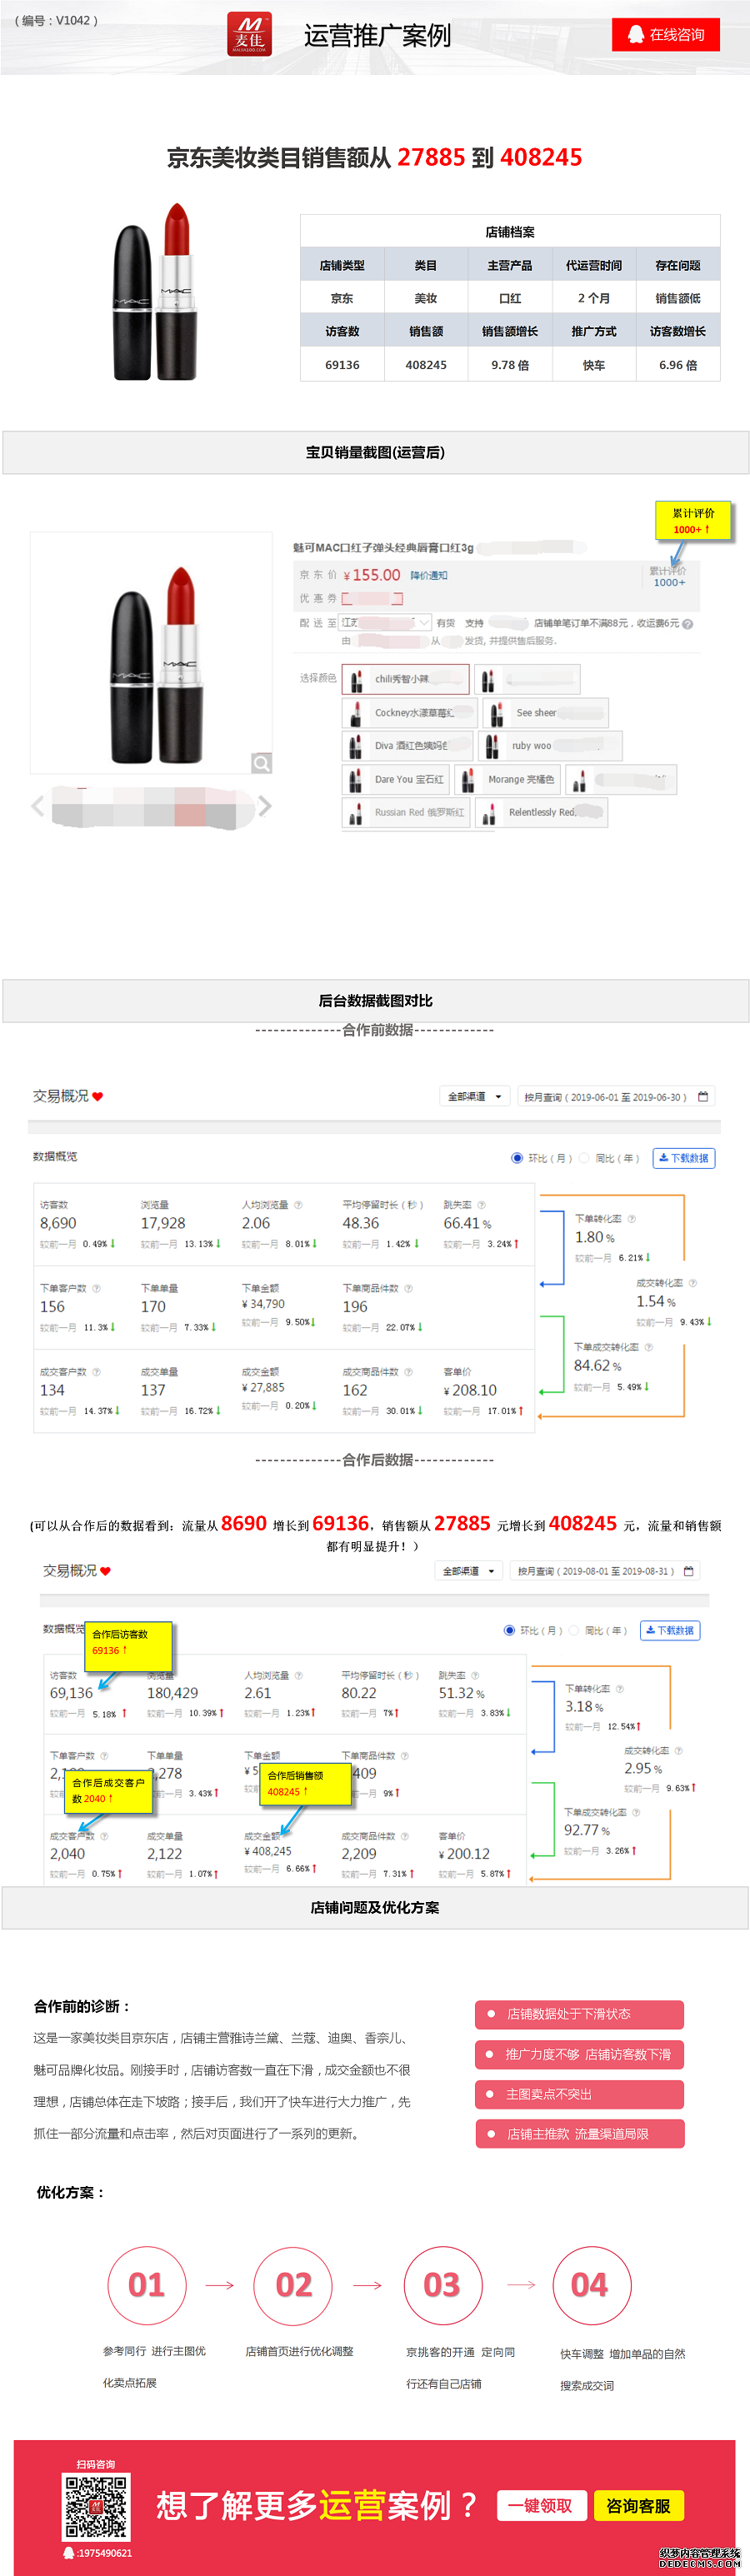This screenshot has height=2576, width=750.
Task: Expand the 配送至 delivery address dropdown
Action: click(386, 623)
